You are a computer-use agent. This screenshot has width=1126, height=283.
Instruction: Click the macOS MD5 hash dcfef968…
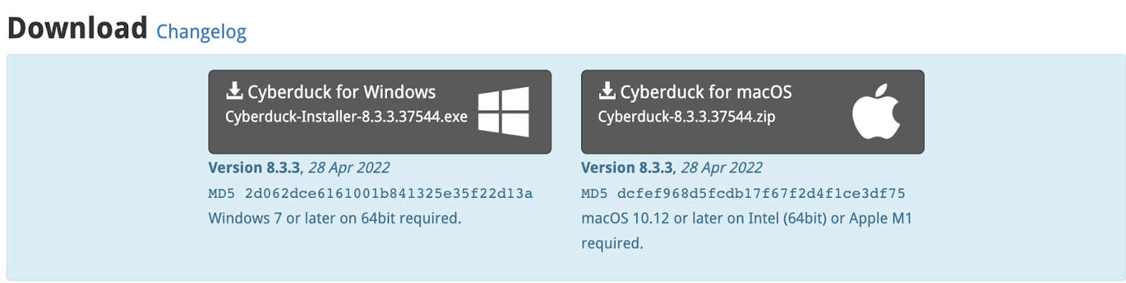pos(761,194)
